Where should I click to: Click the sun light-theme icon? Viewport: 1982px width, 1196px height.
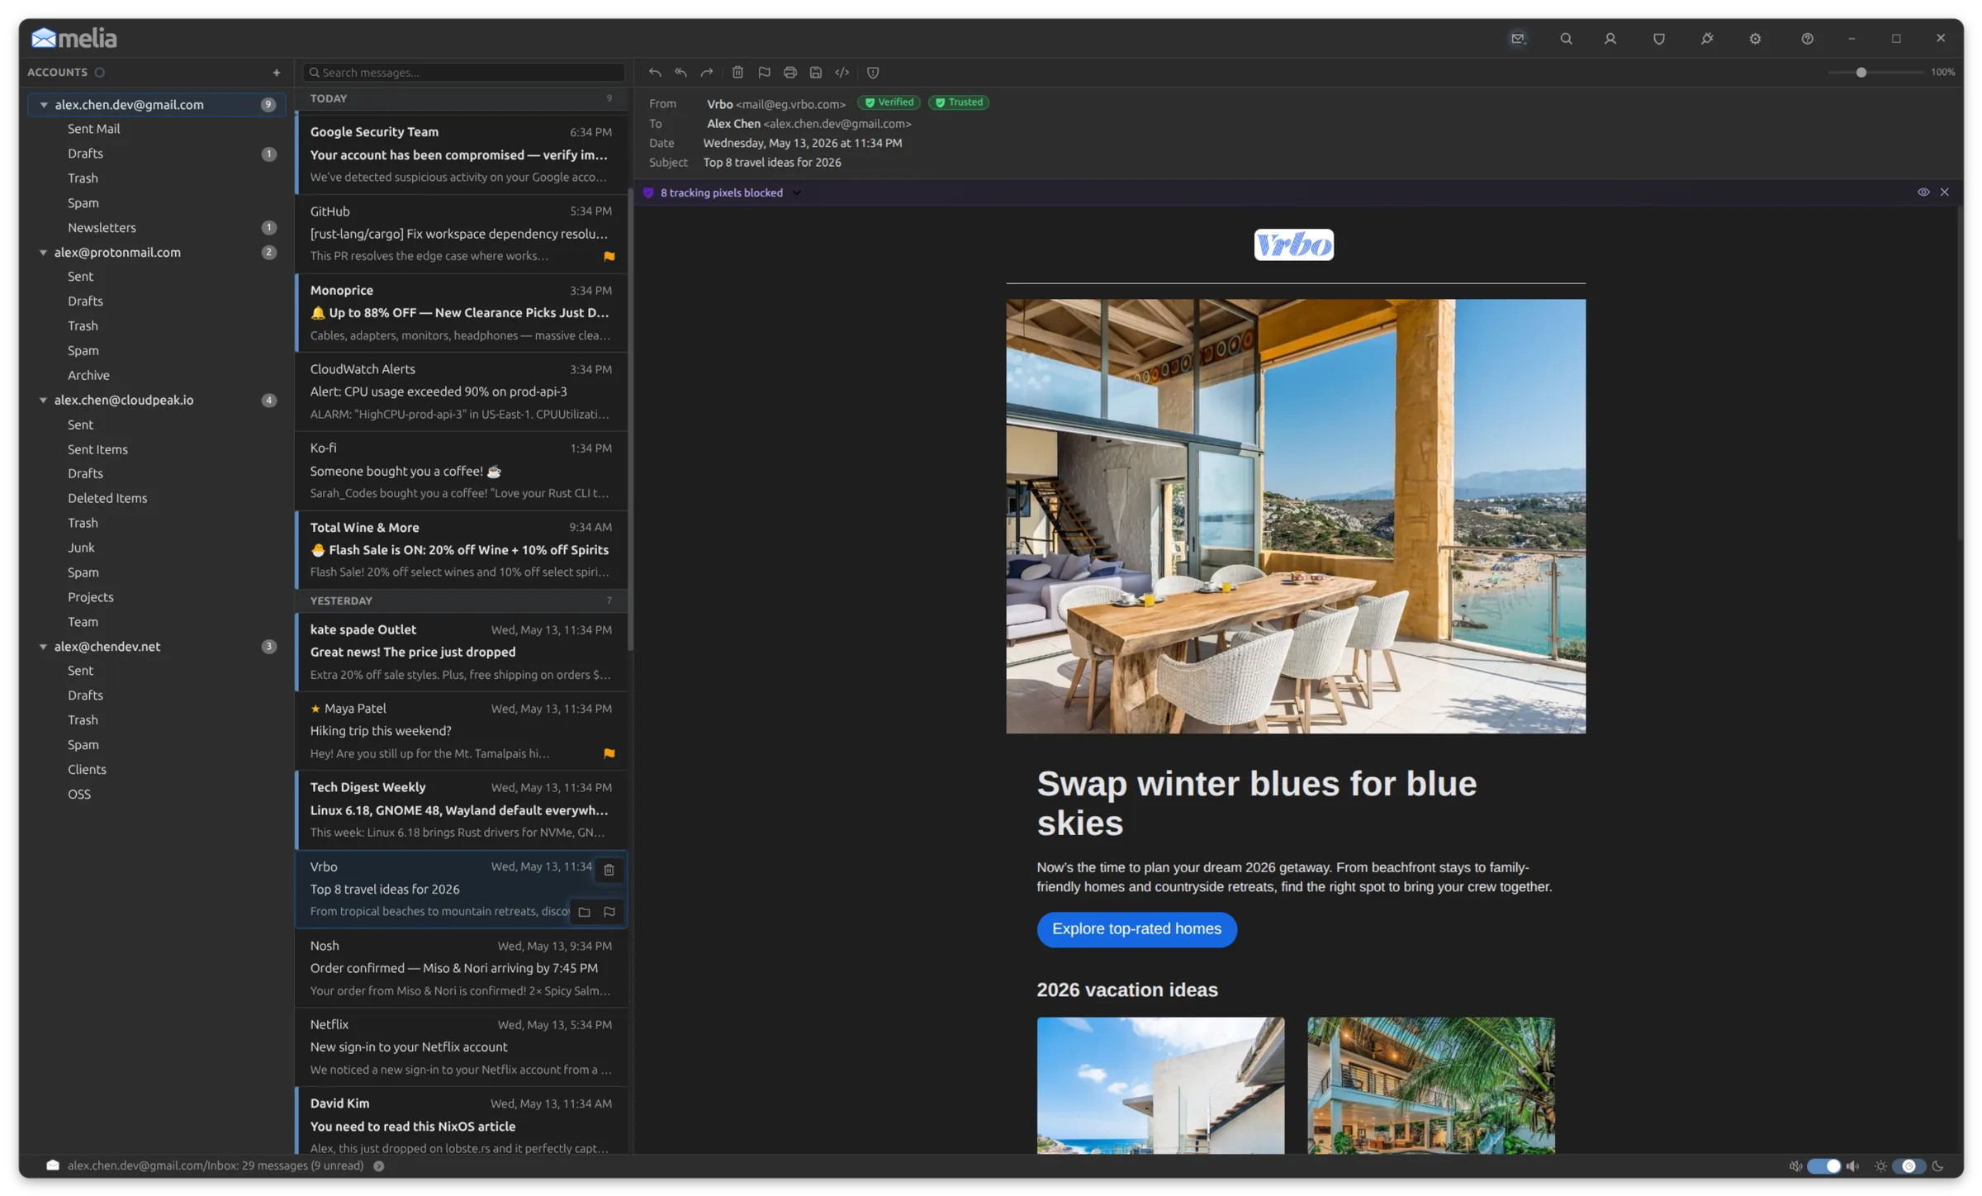pyautogui.click(x=1880, y=1166)
